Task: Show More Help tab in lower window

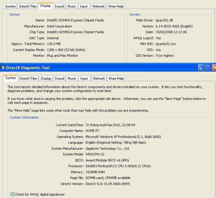Action: point(116,78)
